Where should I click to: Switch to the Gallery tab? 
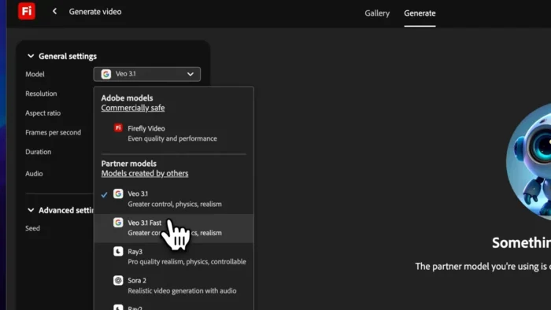pos(377,13)
